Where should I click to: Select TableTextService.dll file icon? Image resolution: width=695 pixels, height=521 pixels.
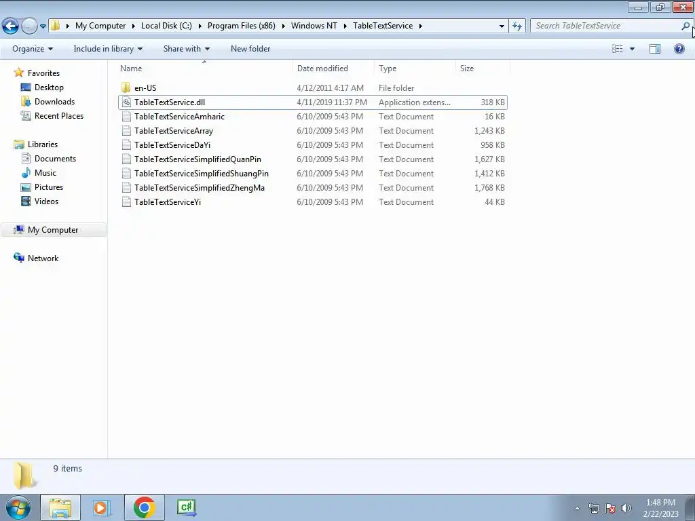(x=126, y=102)
